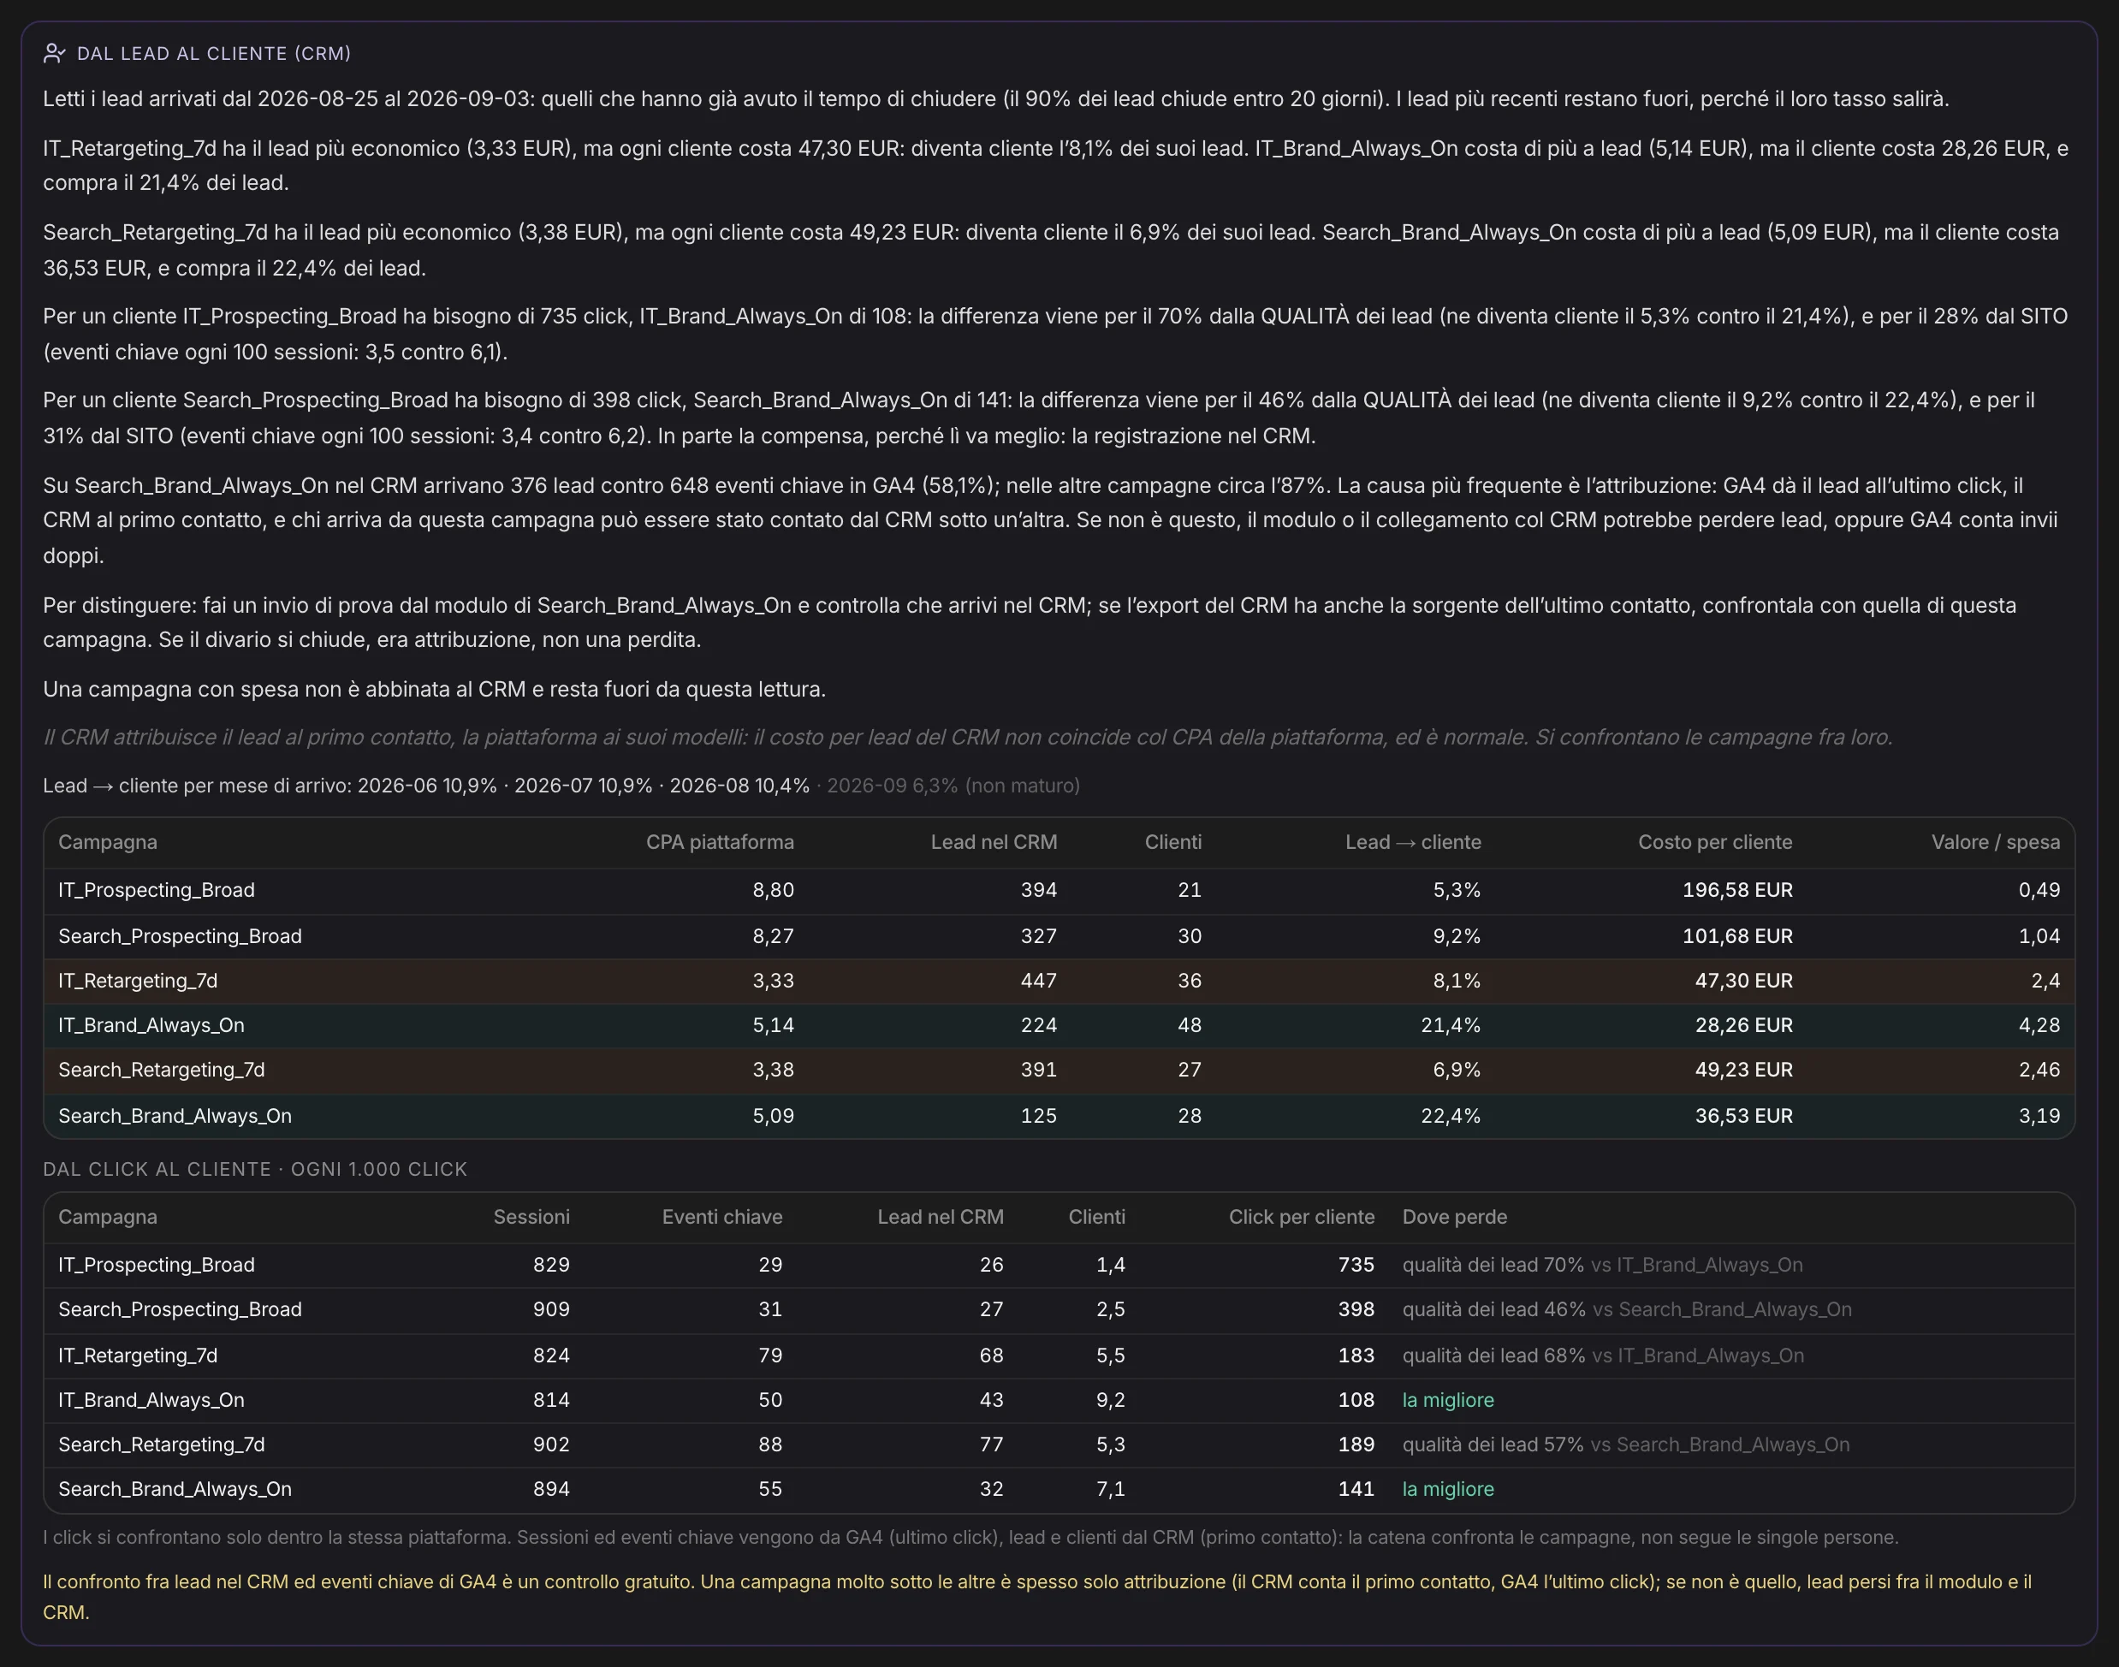Click the 196,58 EUR cost cell

[1737, 890]
